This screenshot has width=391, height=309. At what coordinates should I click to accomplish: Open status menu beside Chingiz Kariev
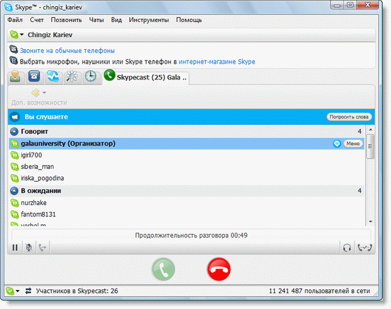pyautogui.click(x=16, y=35)
